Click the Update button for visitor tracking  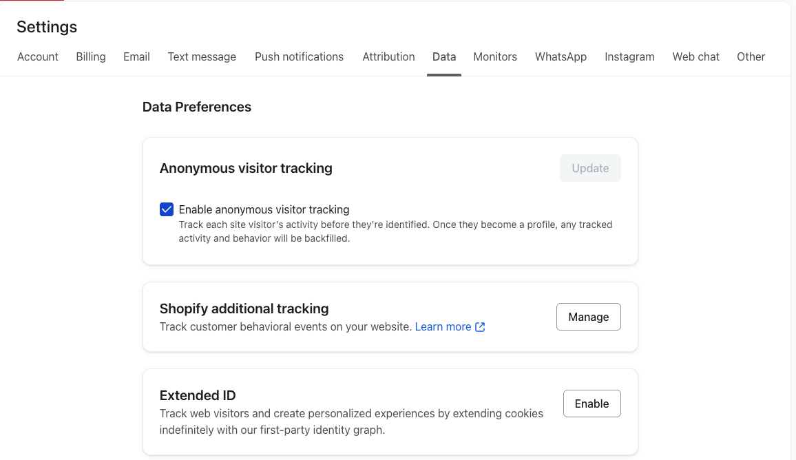tap(590, 168)
